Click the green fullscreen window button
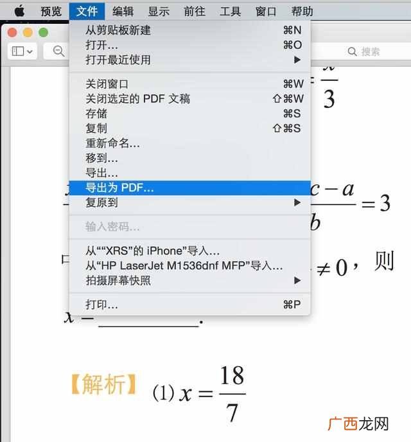This screenshot has width=411, height=442. [x=44, y=32]
